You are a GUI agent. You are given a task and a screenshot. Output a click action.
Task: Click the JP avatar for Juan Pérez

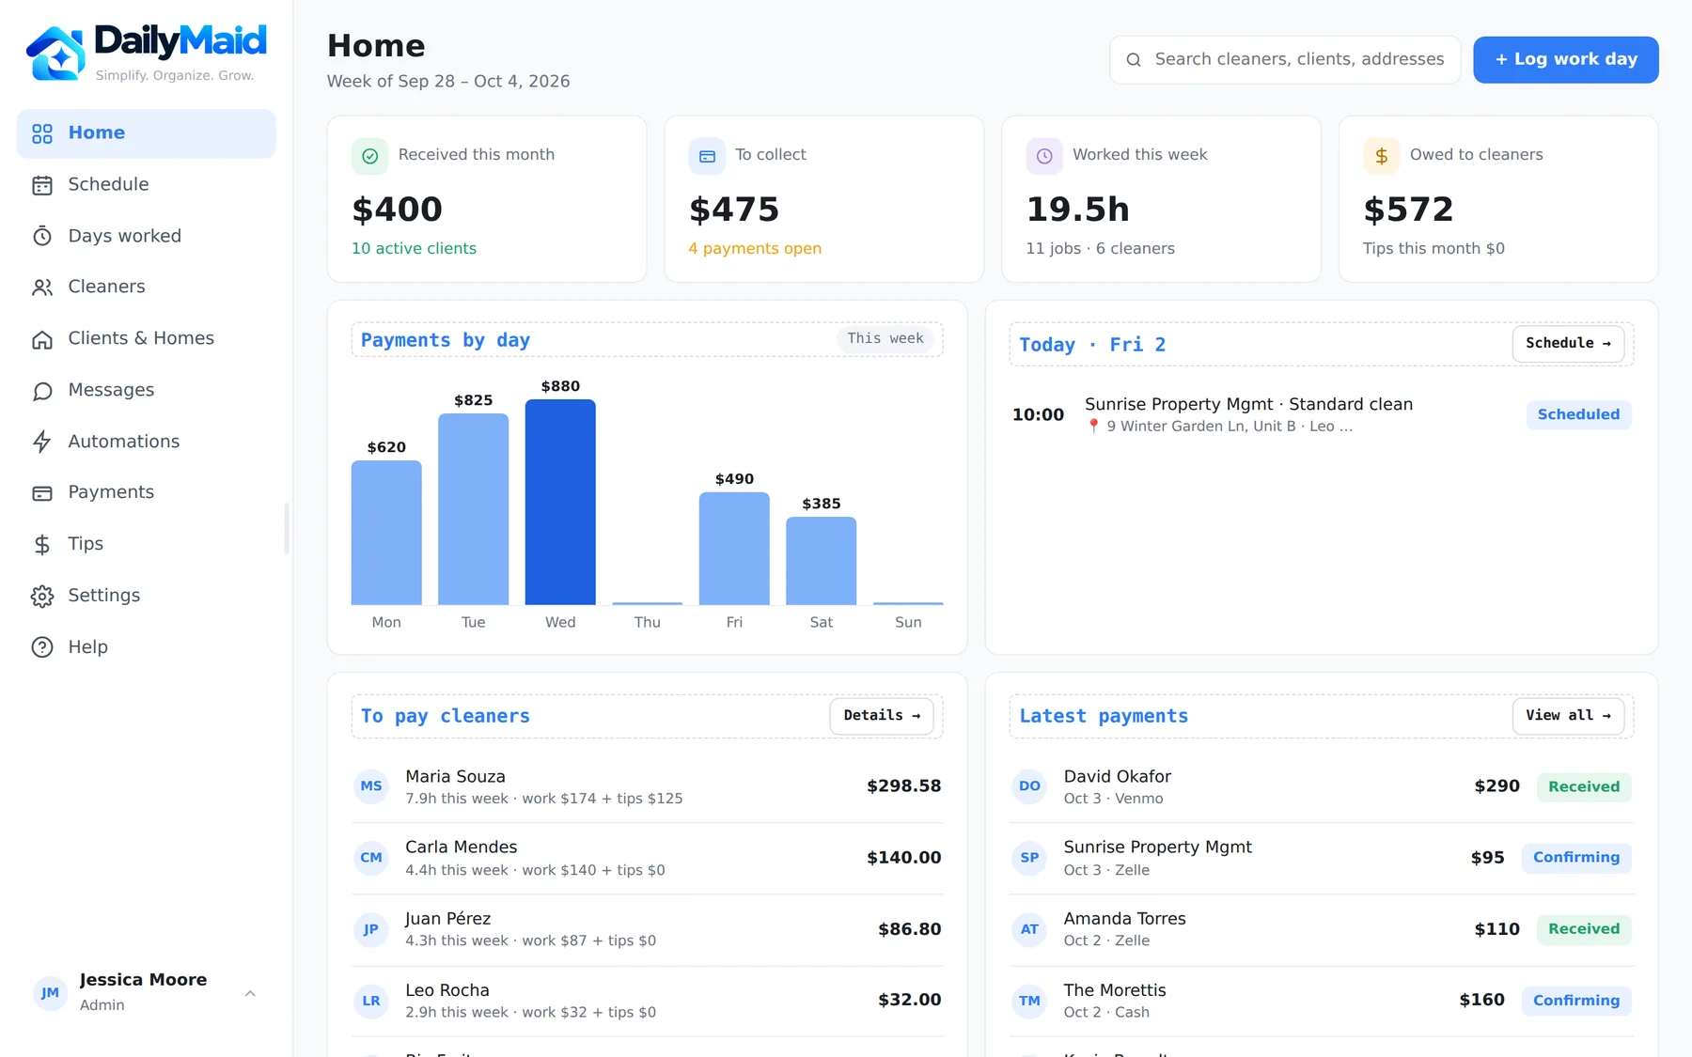pos(371,929)
